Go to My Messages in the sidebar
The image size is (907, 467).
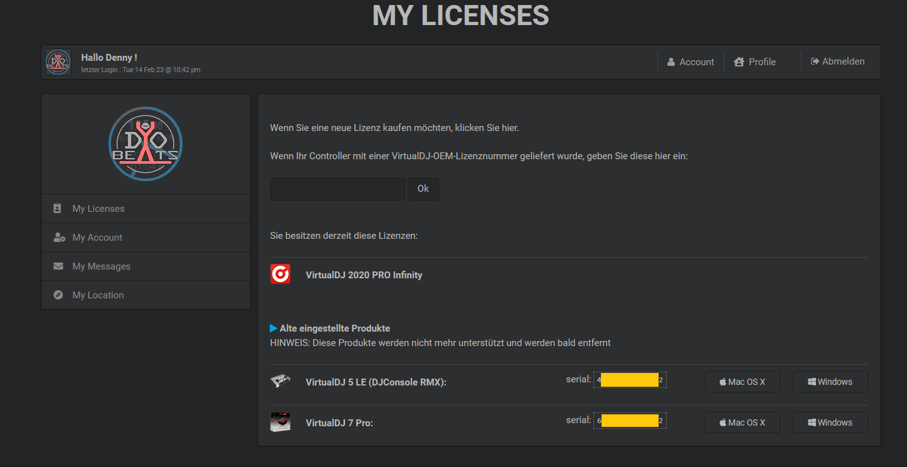101,266
